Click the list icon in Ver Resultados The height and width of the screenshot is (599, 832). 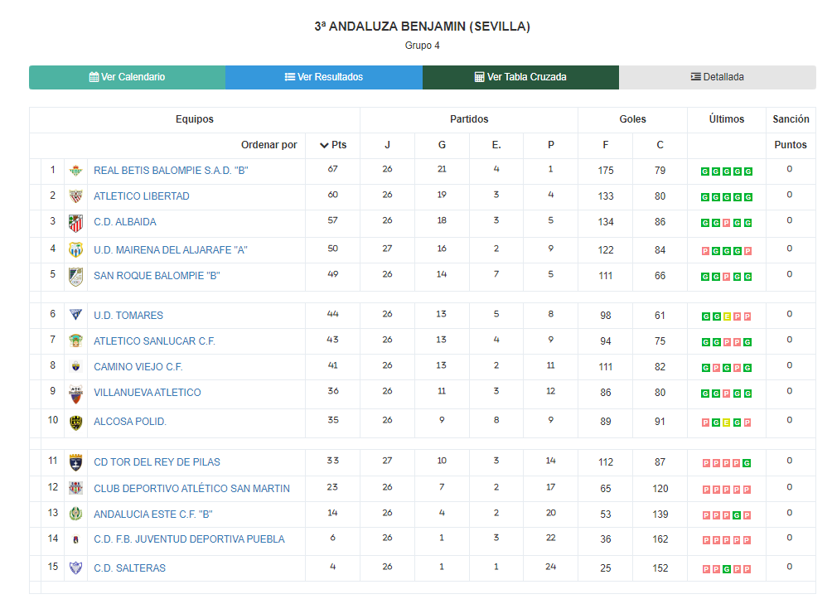click(x=290, y=77)
